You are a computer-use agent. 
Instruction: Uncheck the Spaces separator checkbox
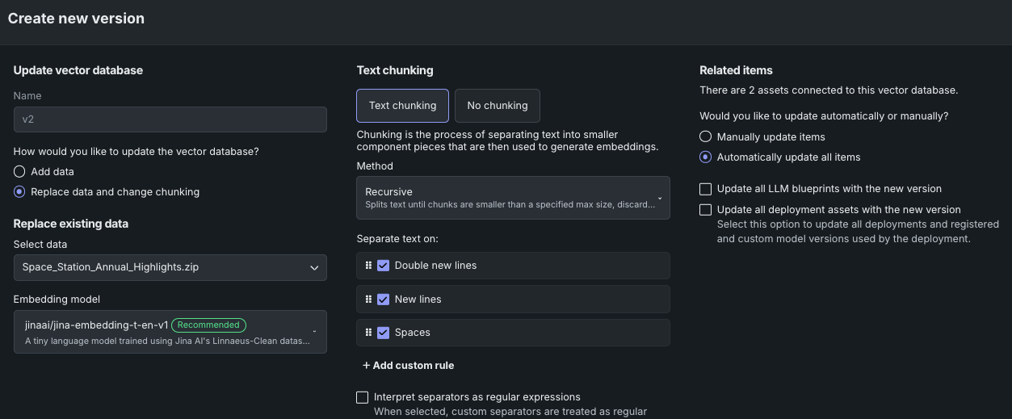pos(384,333)
